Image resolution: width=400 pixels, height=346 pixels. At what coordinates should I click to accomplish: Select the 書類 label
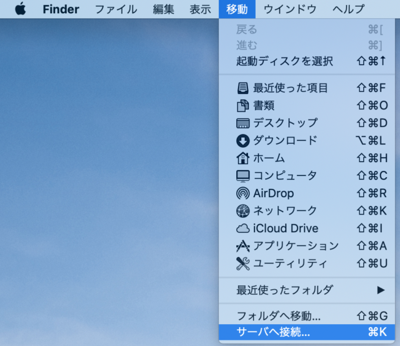coord(264,106)
